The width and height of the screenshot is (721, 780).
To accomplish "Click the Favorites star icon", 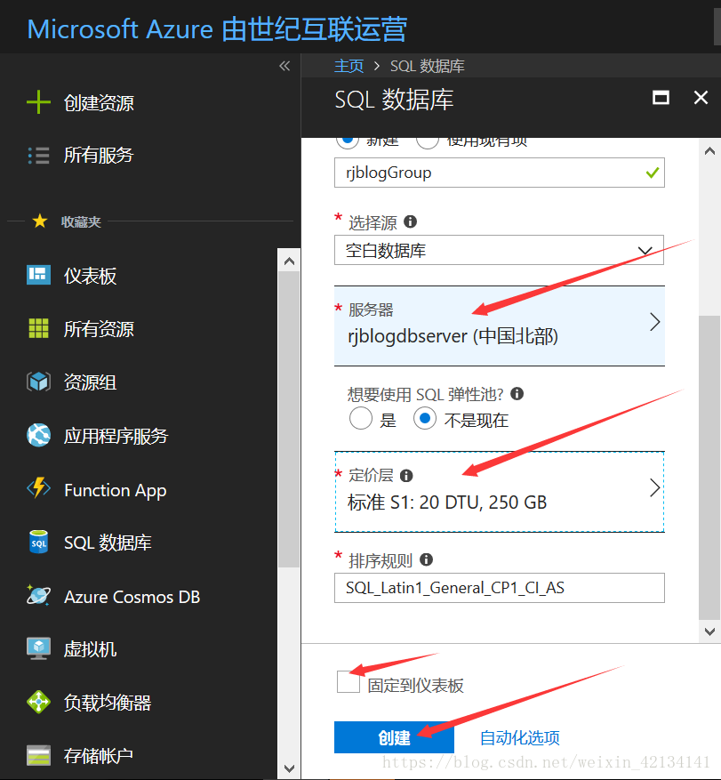I will click(40, 221).
